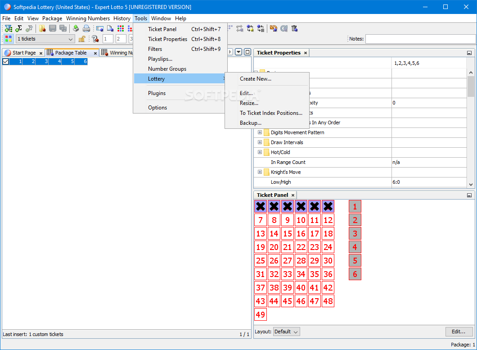Open the Lottery submenu in Tools menu
The height and width of the screenshot is (350, 477).
coord(180,78)
